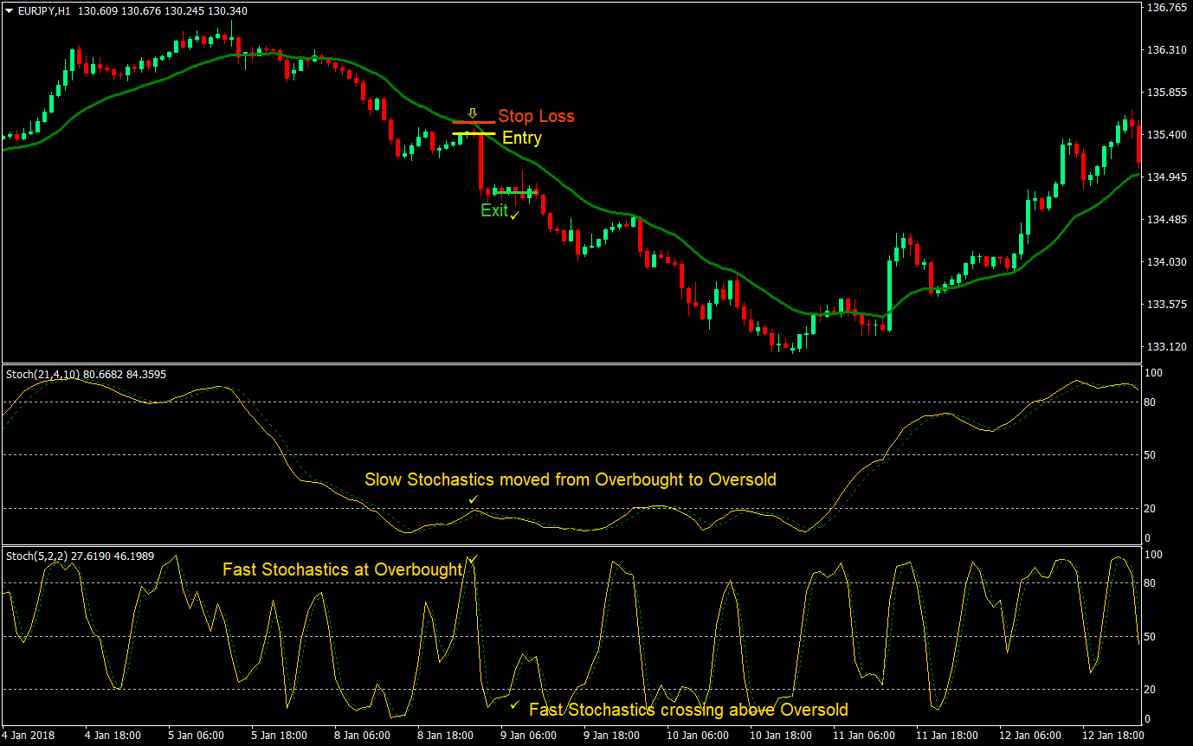Click the checkmark above Fast Stochastics at Overbought

pyautogui.click(x=473, y=558)
